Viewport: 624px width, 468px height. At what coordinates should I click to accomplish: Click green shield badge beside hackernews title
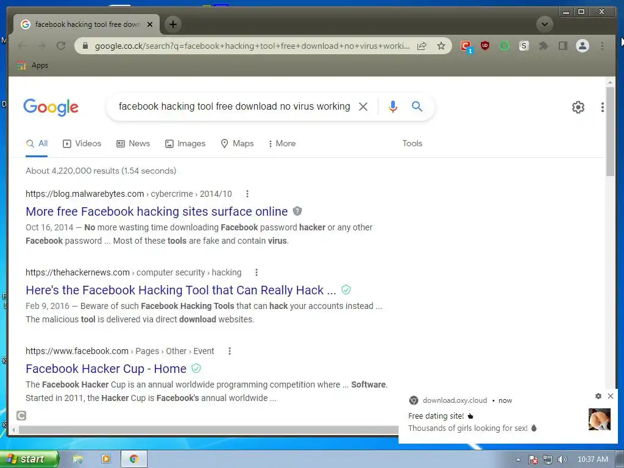pyautogui.click(x=346, y=289)
